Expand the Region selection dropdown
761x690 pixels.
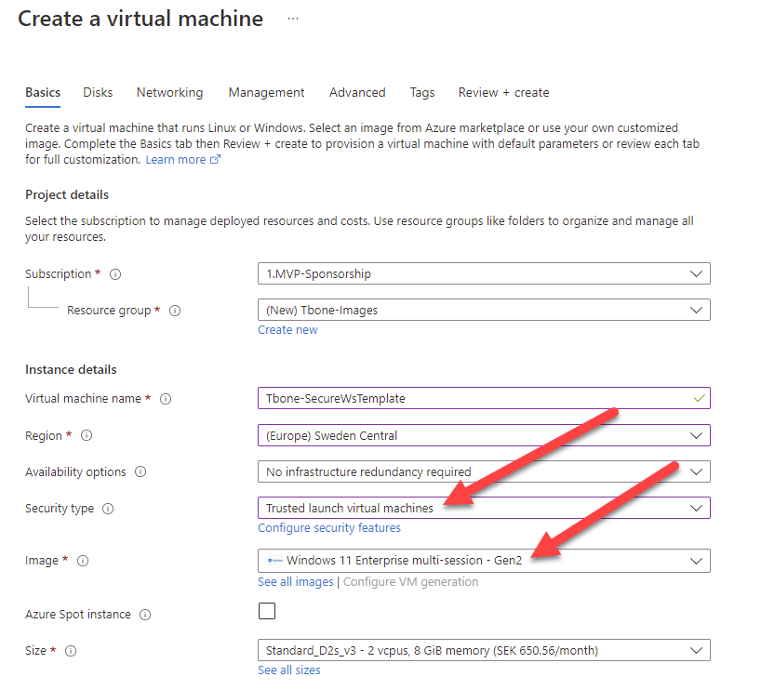coord(484,435)
